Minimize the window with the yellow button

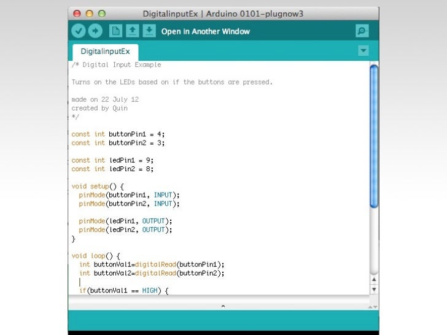coord(90,13)
